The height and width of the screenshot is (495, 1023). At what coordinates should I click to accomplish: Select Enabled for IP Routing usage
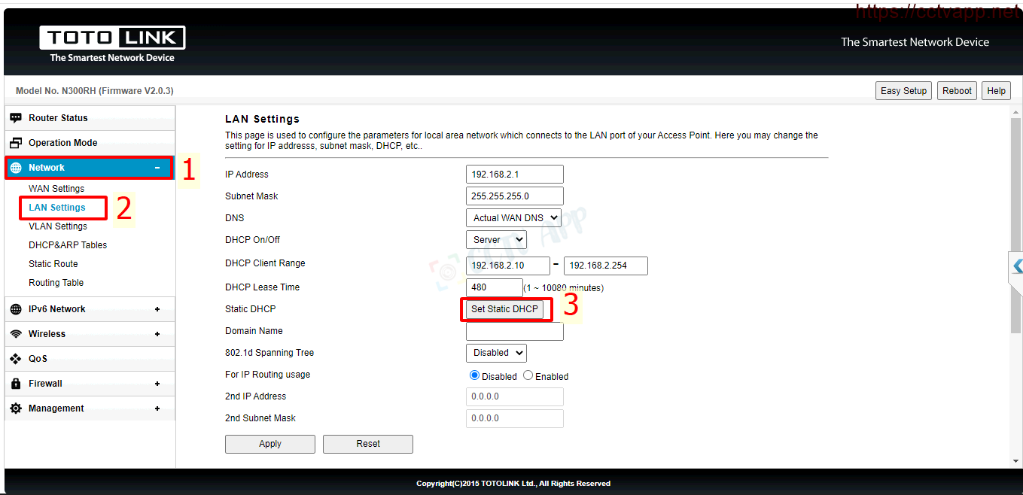coord(528,375)
